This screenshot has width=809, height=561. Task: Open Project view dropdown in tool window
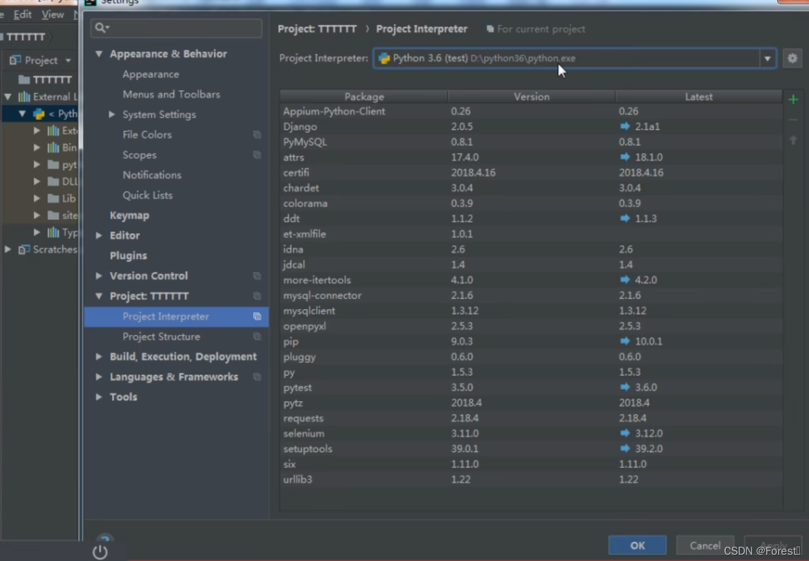point(68,60)
